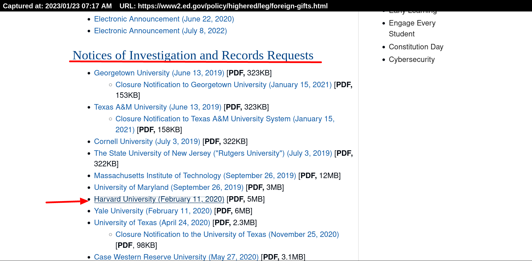Click the '[PDF, 158KB]' text under Texas A&M closure
The image size is (532, 261).
coord(159,130)
